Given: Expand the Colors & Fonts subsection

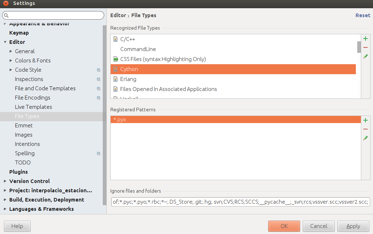Looking at the screenshot, I should (x=11, y=60).
